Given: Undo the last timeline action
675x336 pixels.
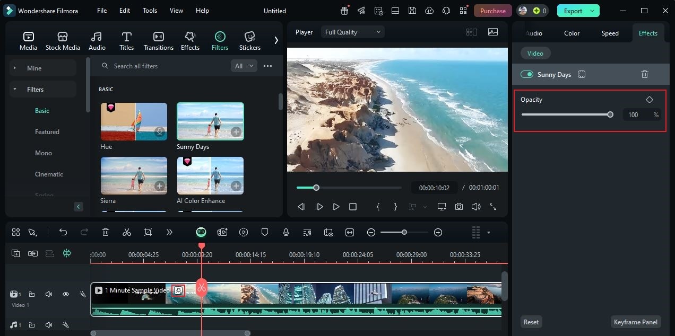Looking at the screenshot, I should click(x=63, y=232).
